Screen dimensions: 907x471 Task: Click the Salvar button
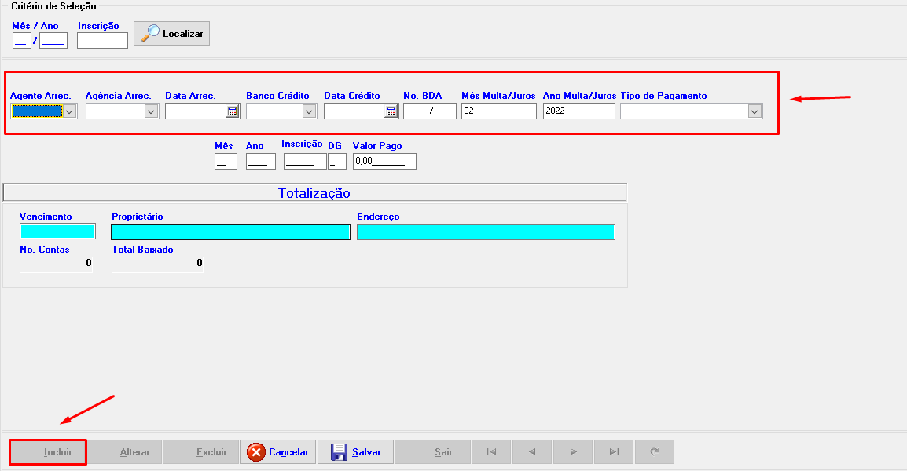tap(355, 452)
